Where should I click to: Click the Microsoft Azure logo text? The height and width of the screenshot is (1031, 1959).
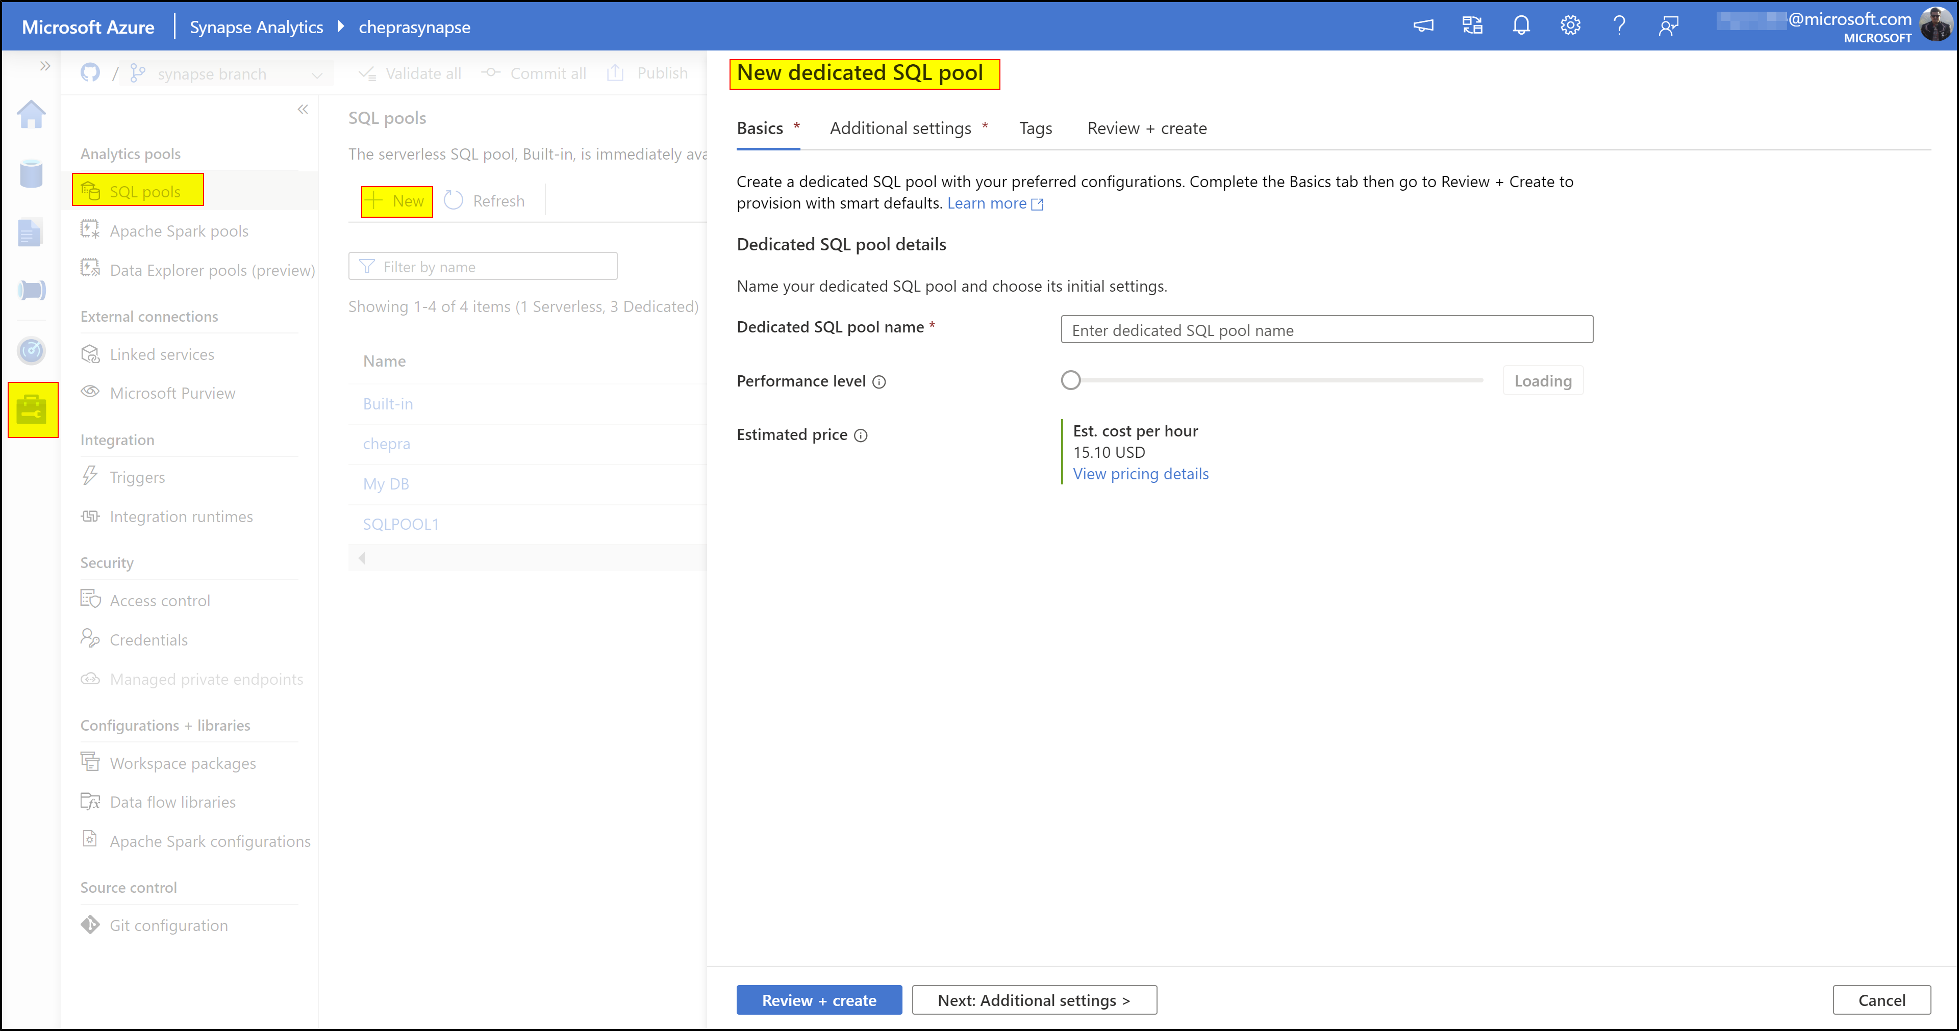(x=88, y=27)
